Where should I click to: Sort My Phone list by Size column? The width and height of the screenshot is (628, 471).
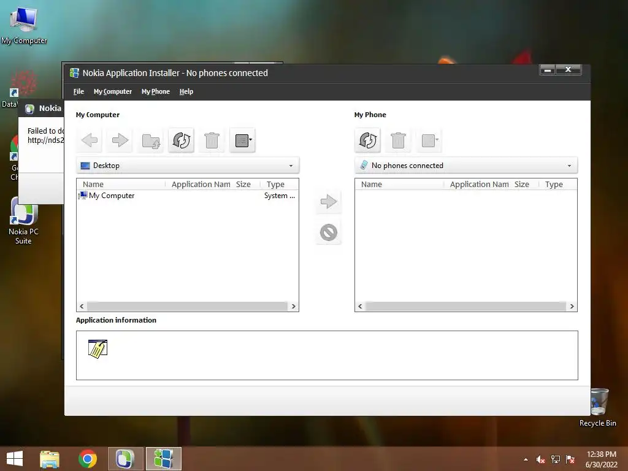[x=525, y=184]
